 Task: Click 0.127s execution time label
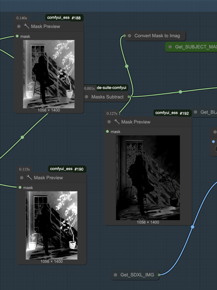[112, 114]
